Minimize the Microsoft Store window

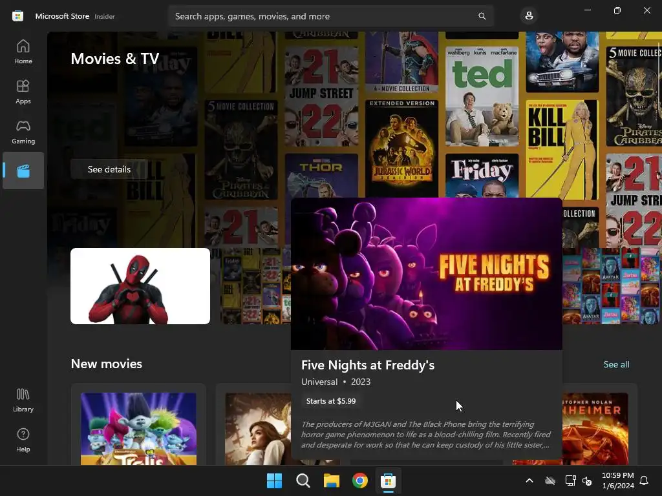[588, 10]
